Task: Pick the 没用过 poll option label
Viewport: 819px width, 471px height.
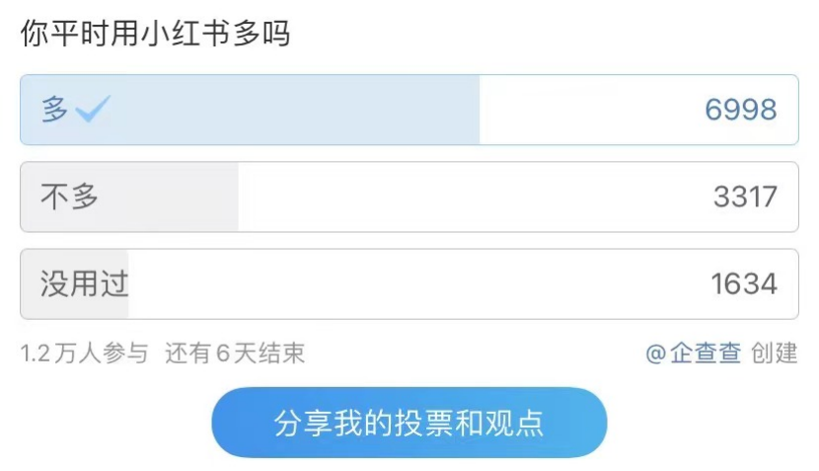Action: click(84, 284)
